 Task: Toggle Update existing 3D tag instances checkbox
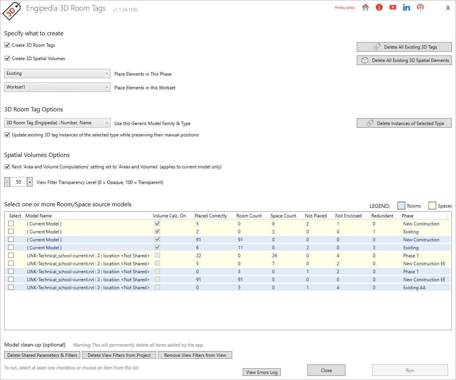pos(7,135)
